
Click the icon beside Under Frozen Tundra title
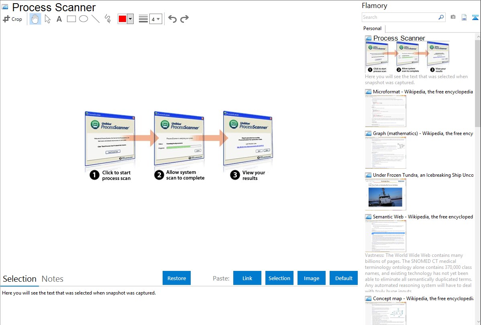368,175
